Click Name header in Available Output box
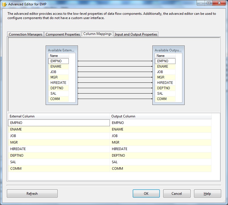This screenshot has height=205, width=228. [x=165, y=56]
